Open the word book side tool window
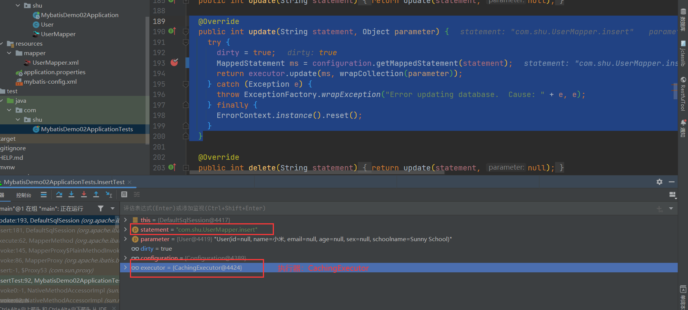This screenshot has height=310, width=688. pos(683,297)
